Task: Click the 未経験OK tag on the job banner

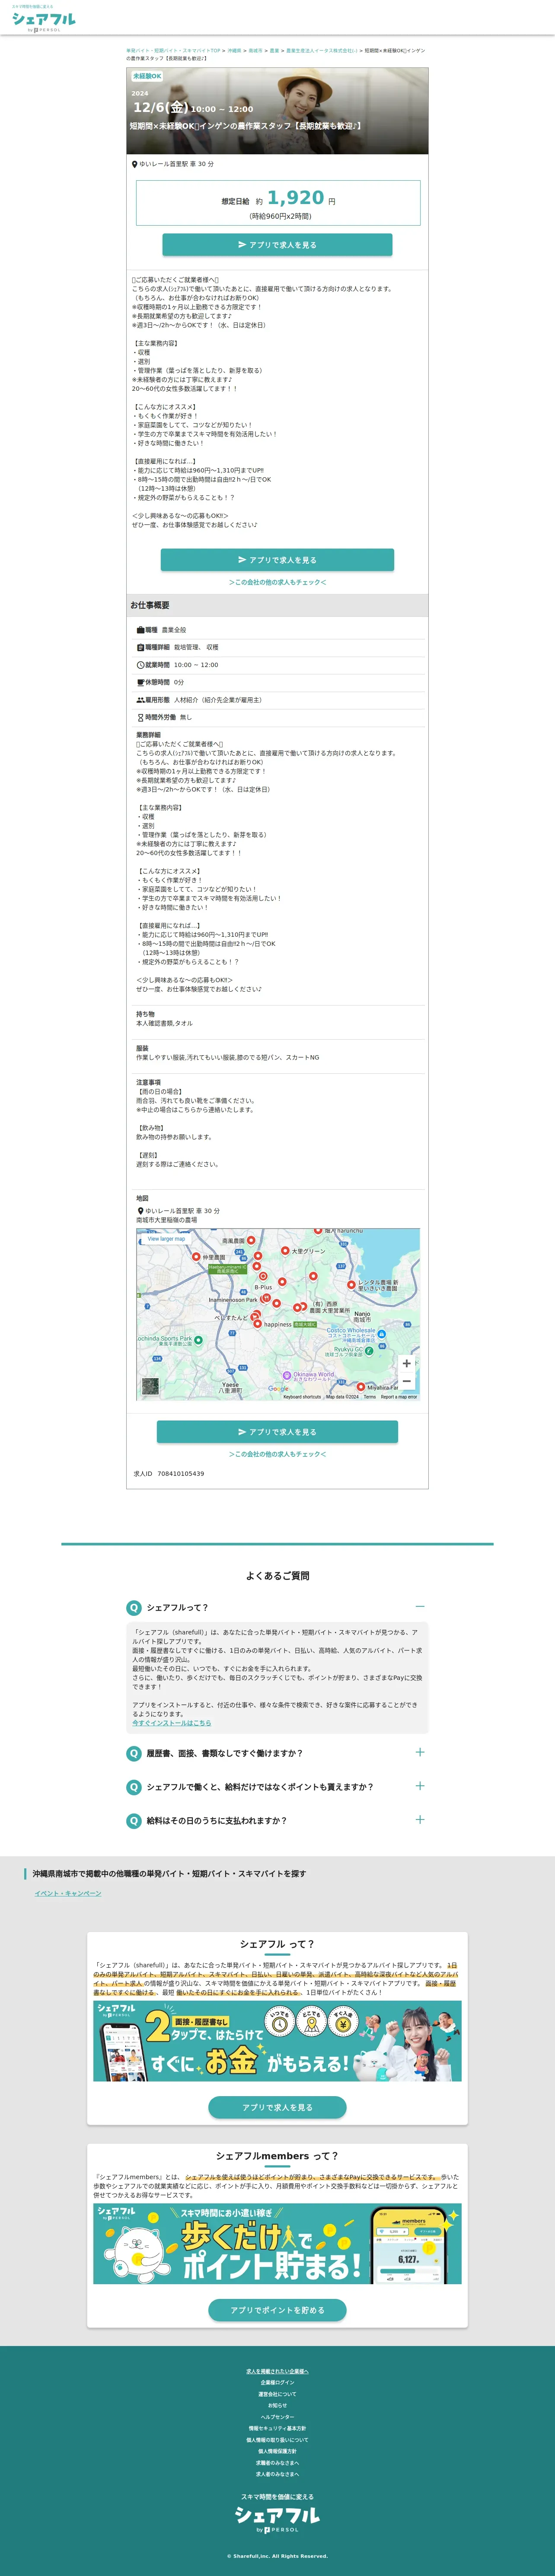Action: [147, 76]
